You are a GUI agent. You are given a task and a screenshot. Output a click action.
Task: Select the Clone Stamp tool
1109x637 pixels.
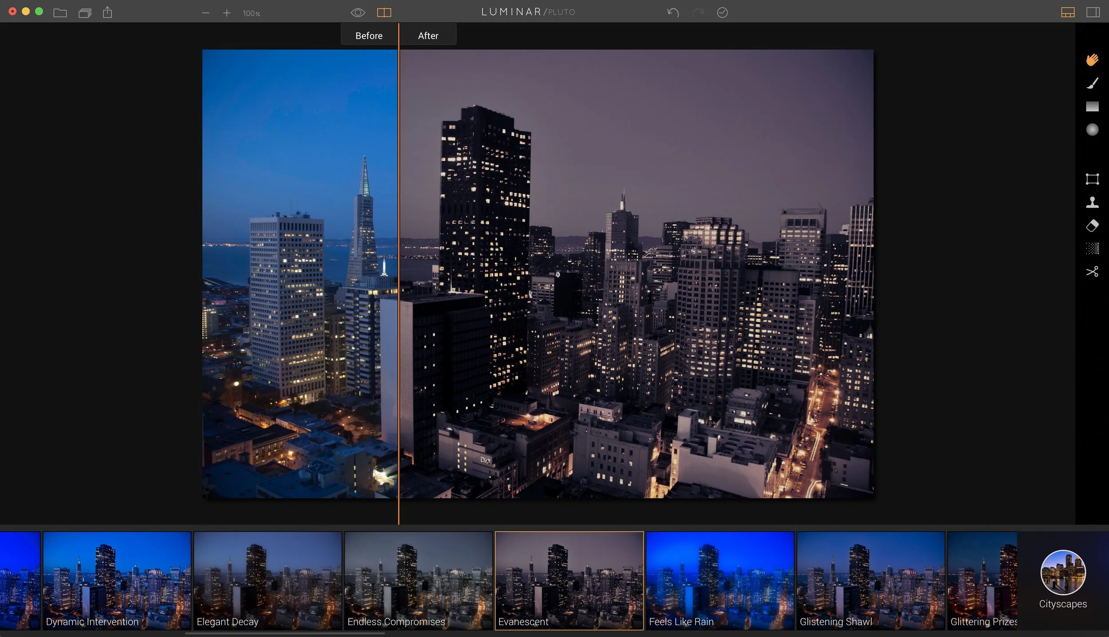coord(1092,203)
